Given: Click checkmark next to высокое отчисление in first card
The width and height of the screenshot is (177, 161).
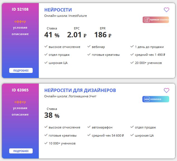Looking at the screenshot, I should coord(46,46).
